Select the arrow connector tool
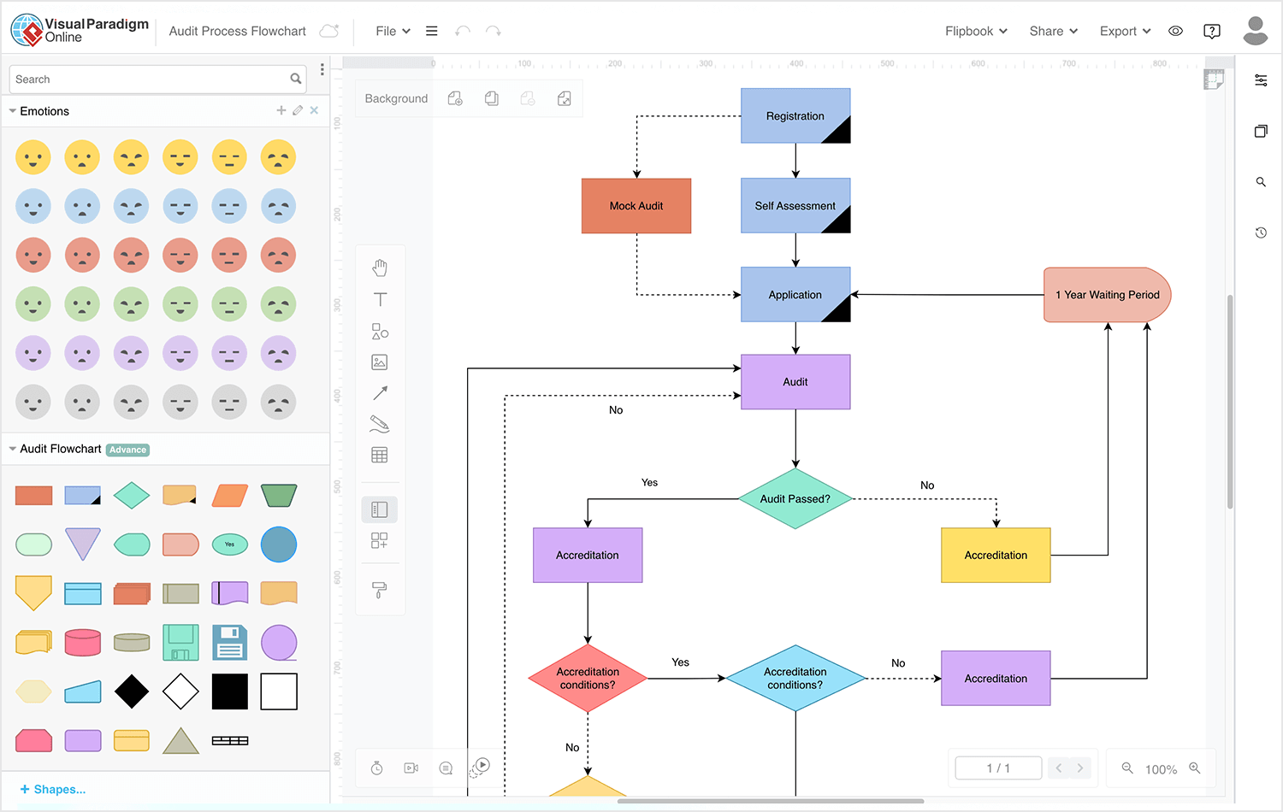The height and width of the screenshot is (812, 1283). (x=380, y=393)
